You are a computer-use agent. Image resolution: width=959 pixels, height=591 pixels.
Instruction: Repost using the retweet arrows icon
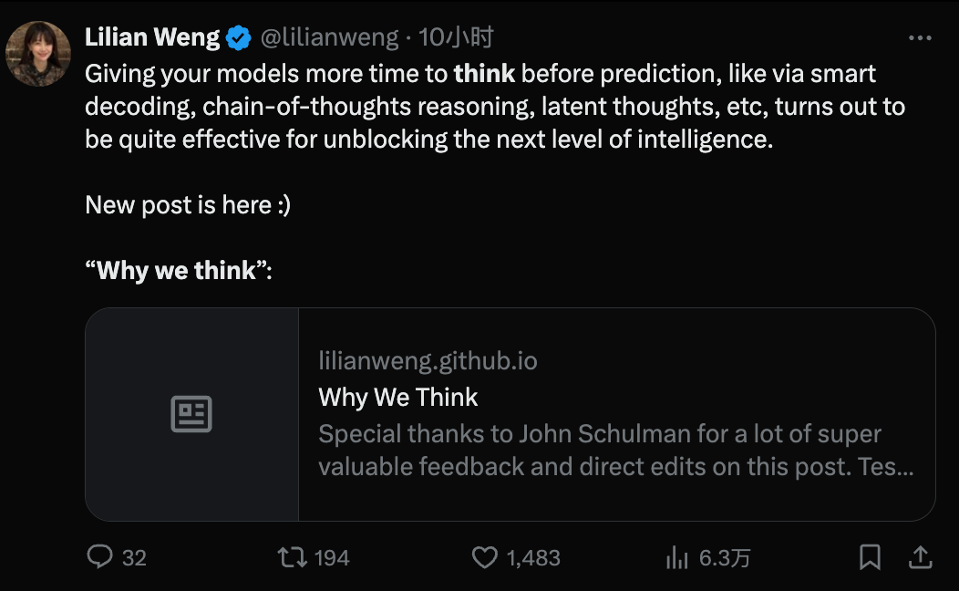[x=292, y=556]
